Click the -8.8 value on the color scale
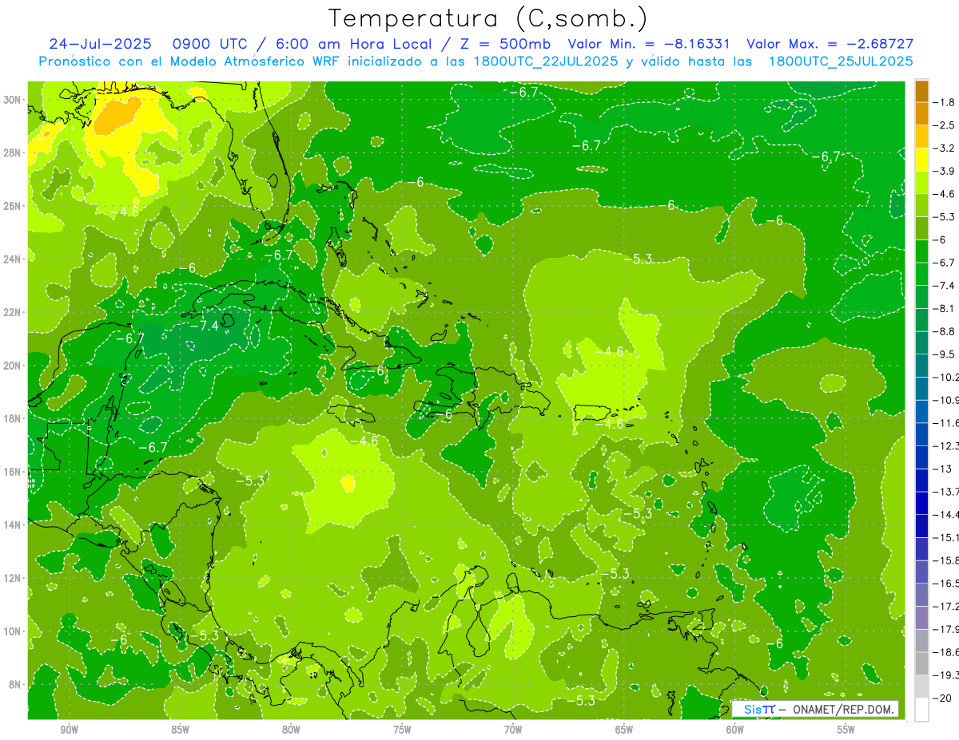 coord(945,331)
